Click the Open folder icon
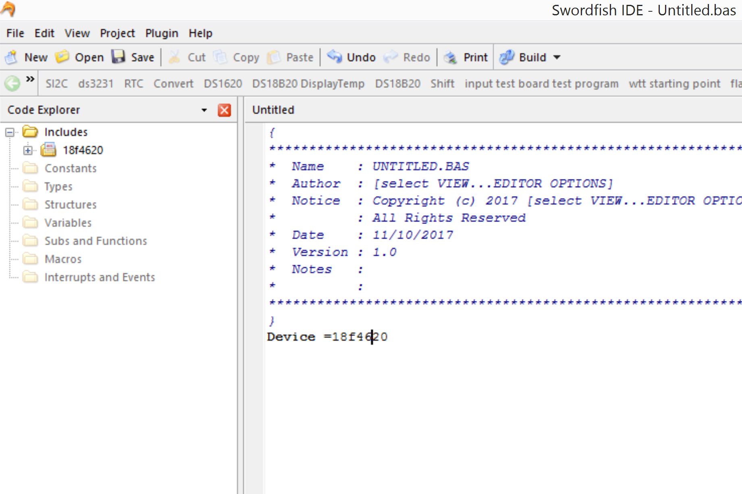 [62, 57]
